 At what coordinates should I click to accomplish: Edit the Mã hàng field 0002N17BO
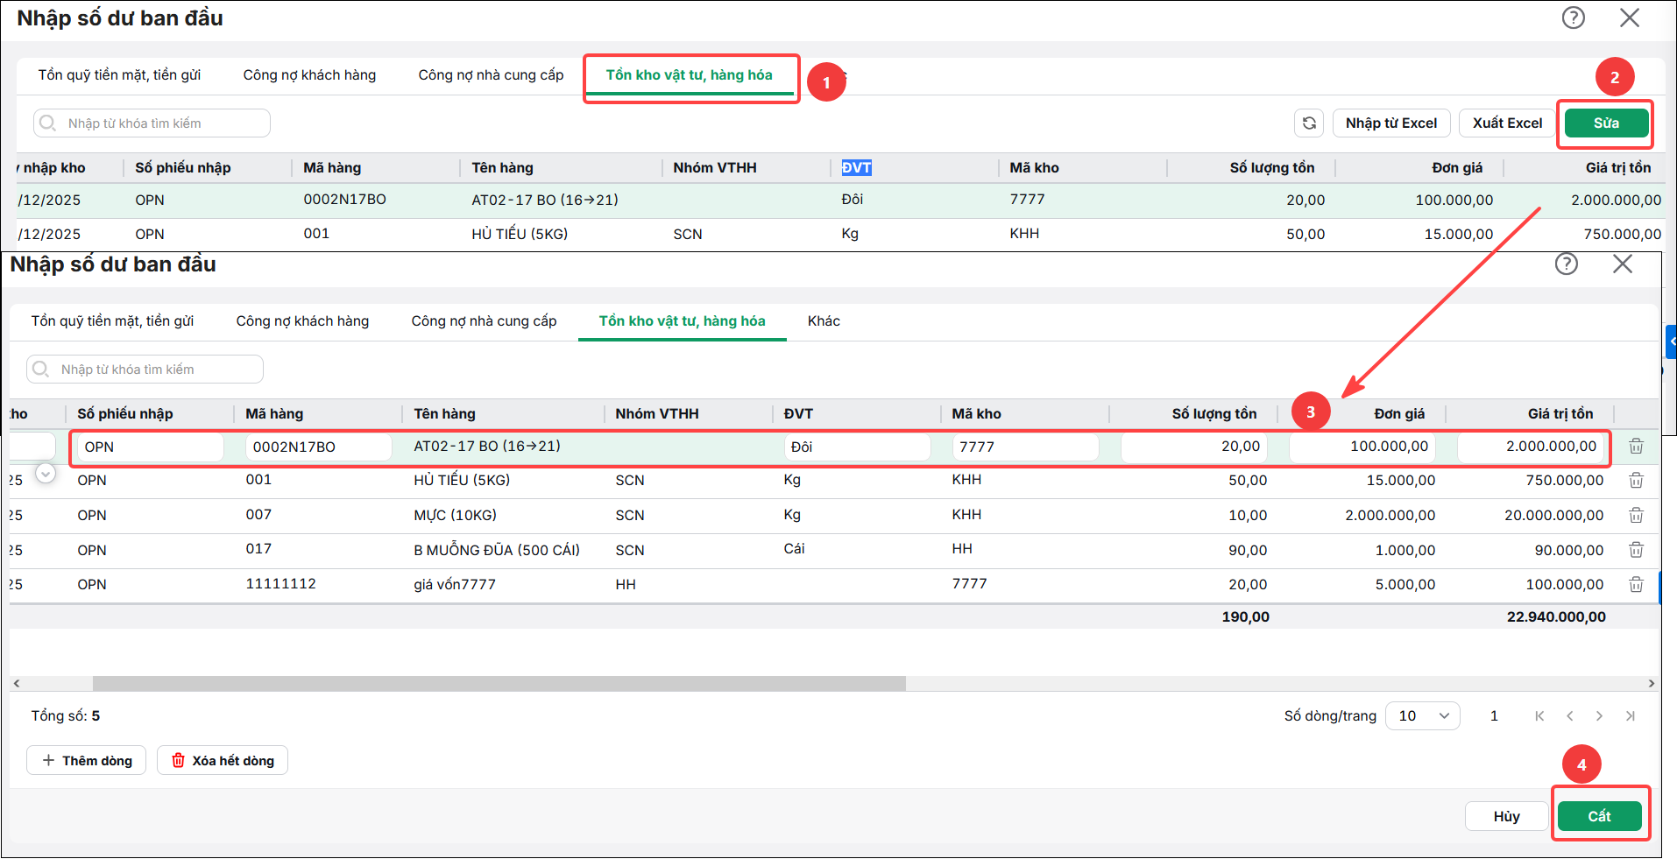pyautogui.click(x=318, y=447)
